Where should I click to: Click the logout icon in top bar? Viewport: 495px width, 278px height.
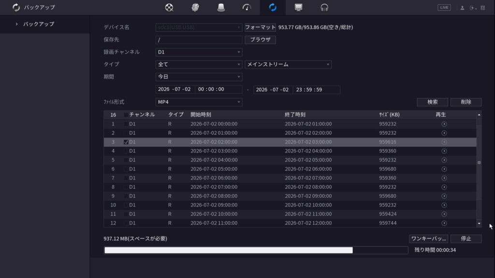472,8
